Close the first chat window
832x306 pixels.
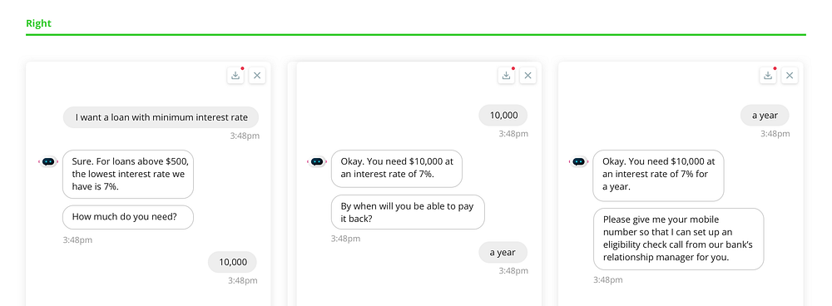tap(257, 76)
